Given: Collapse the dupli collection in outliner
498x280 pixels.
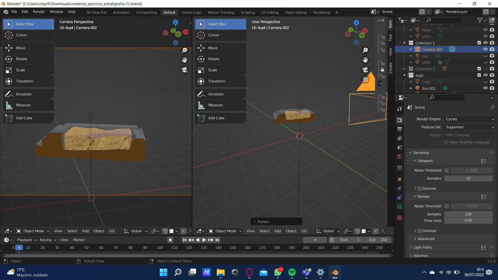Looking at the screenshot, I should point(404,75).
